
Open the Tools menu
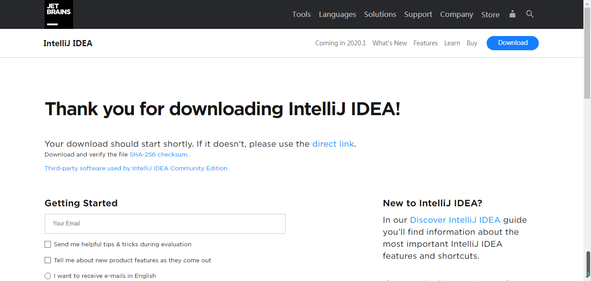click(302, 14)
